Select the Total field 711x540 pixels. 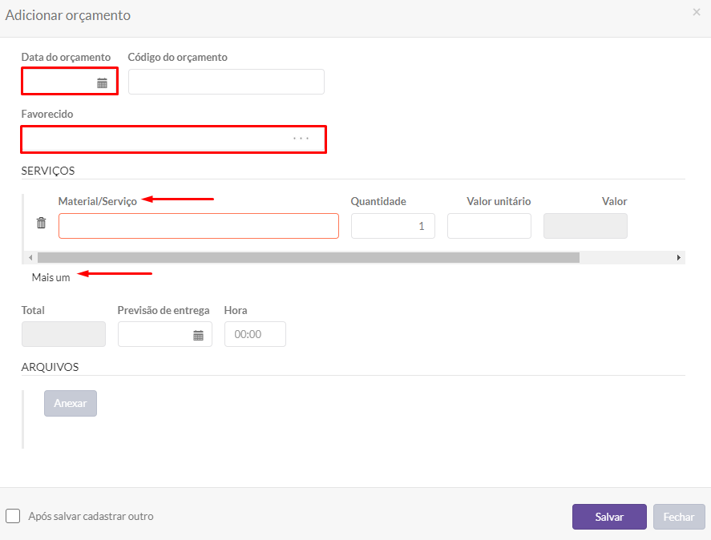63,334
